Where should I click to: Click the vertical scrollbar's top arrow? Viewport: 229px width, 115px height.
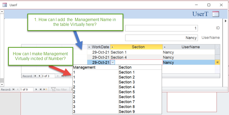[2, 12]
